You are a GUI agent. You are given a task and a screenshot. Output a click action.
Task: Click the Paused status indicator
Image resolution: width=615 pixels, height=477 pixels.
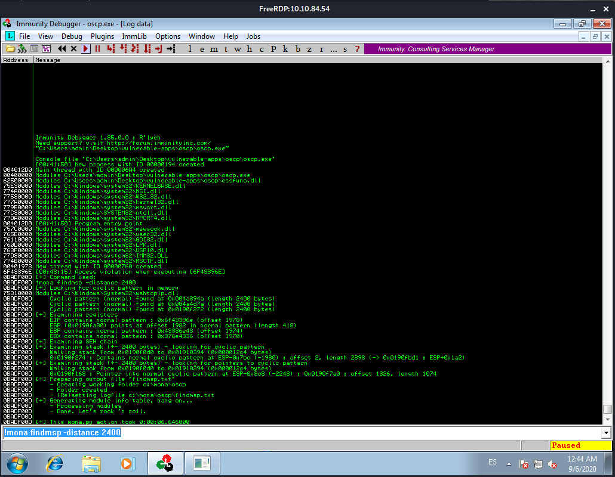tap(581, 445)
